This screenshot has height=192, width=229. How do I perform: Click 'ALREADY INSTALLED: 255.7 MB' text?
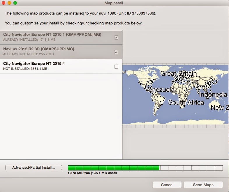(x=29, y=54)
